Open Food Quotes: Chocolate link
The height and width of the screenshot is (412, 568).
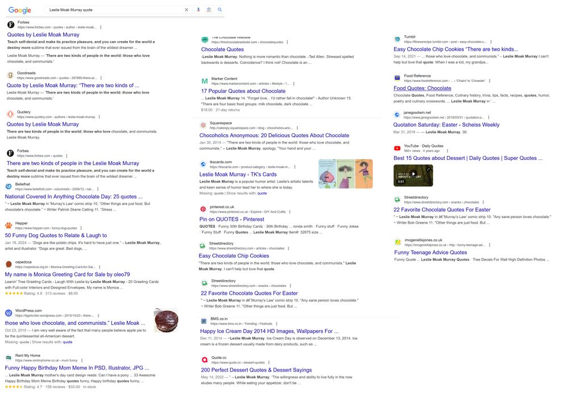(x=422, y=88)
